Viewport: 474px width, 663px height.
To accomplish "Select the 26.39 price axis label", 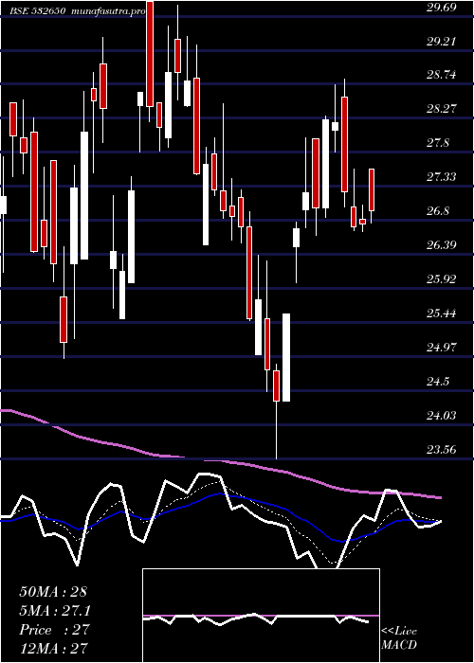I will coord(442,244).
